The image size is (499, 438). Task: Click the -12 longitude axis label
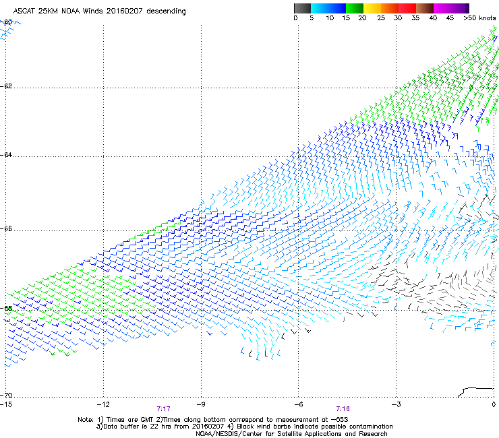click(103, 404)
